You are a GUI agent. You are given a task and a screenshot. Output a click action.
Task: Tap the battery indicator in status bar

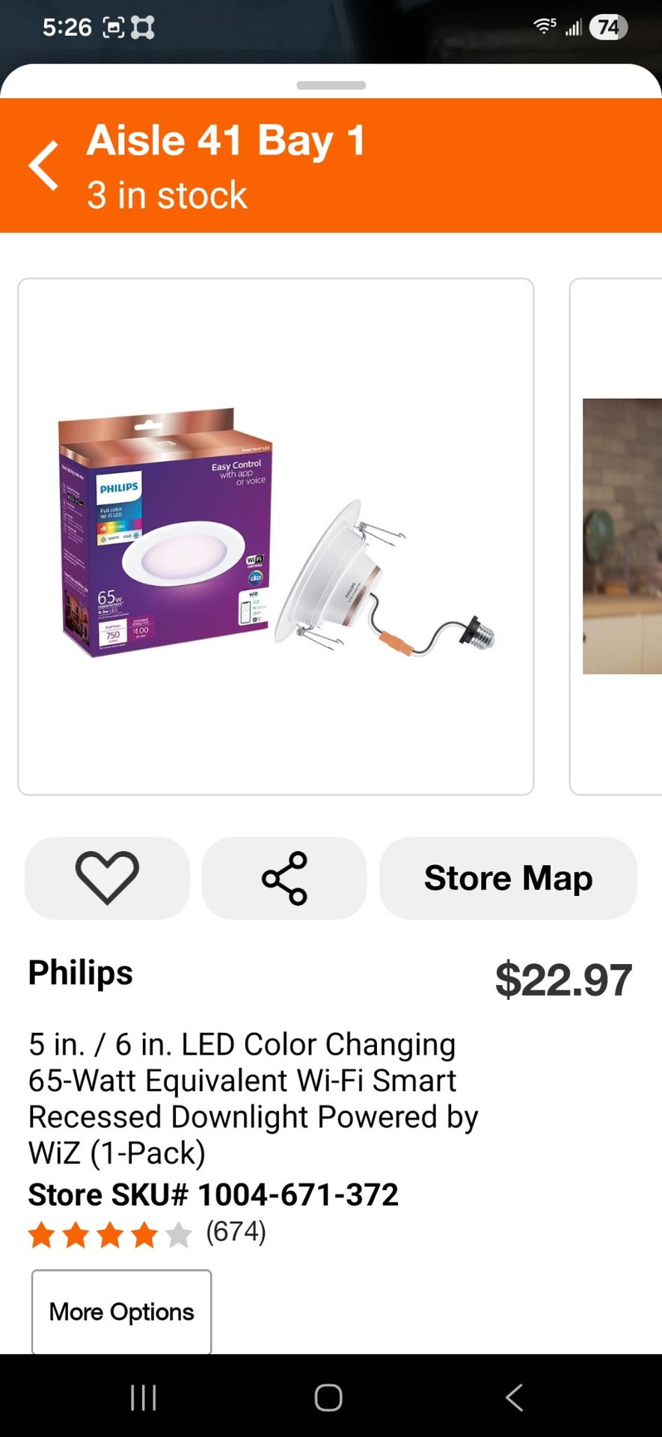click(x=607, y=28)
